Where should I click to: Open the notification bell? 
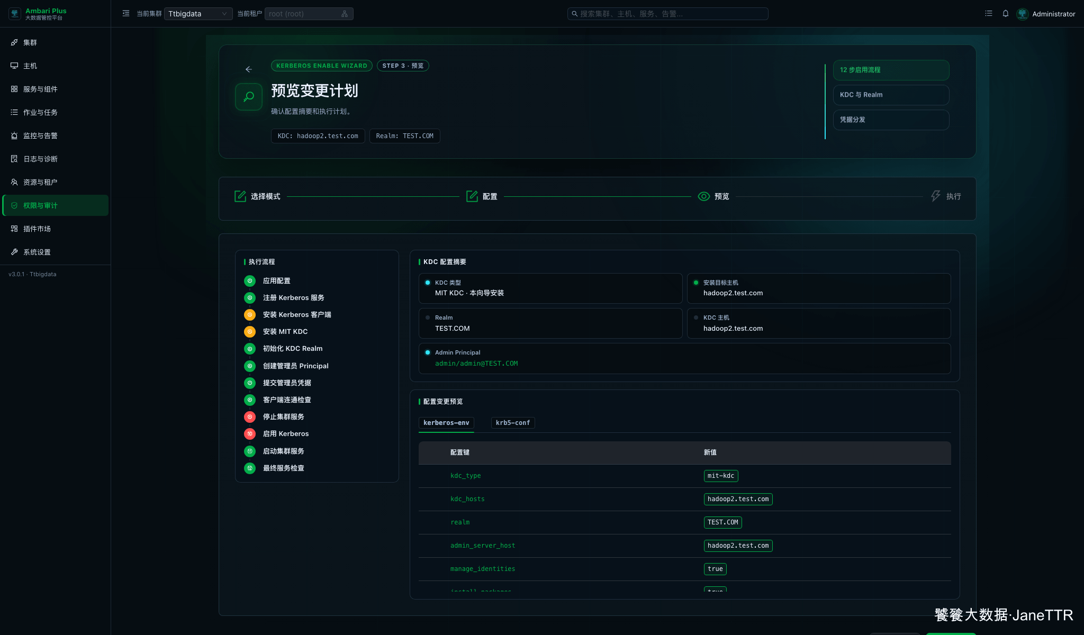(x=1006, y=14)
